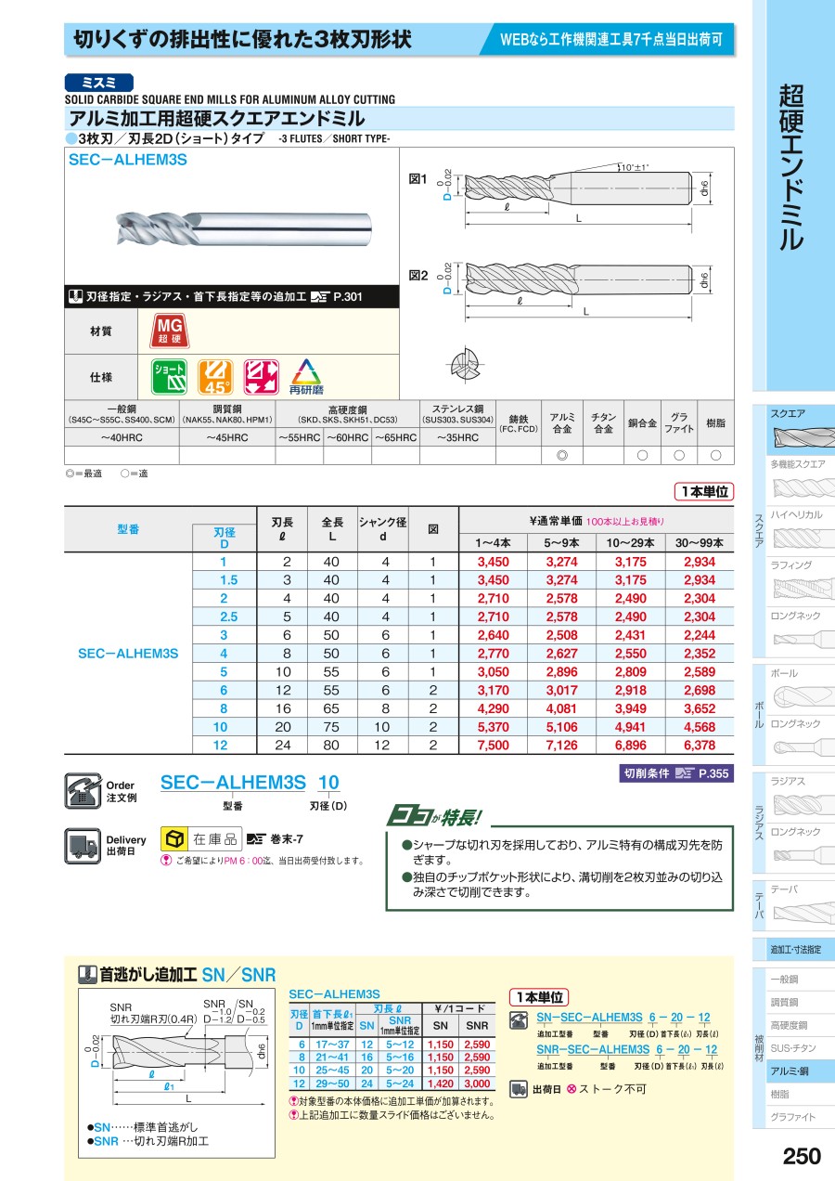
Task: Click the MG 超硬 material icon
Action: tap(169, 330)
